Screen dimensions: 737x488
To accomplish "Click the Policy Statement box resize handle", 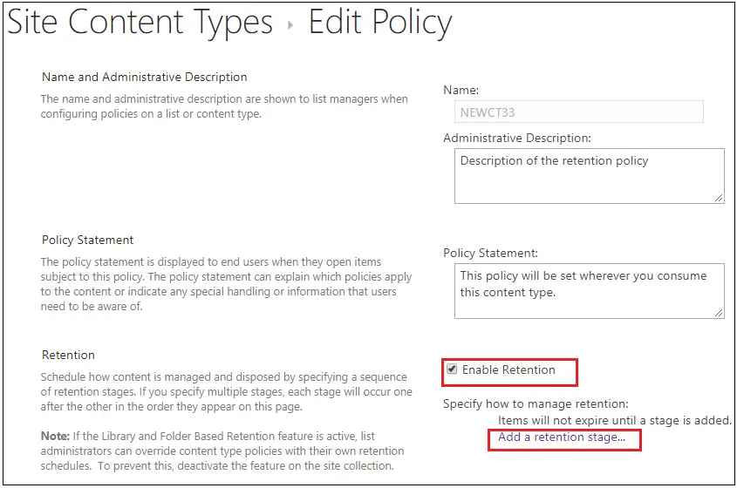I will tap(719, 312).
